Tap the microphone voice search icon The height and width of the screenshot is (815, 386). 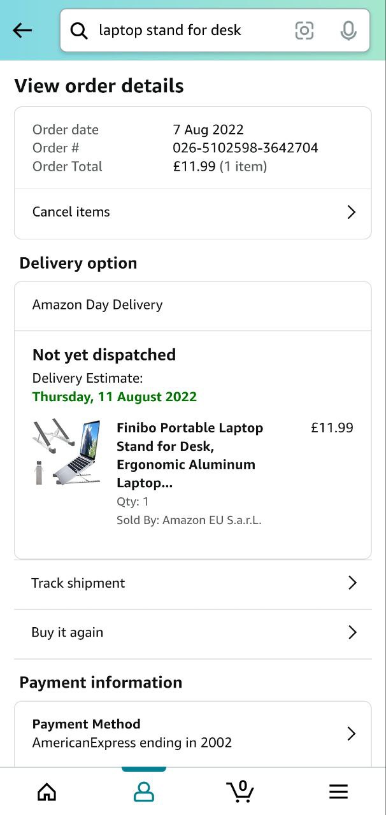click(348, 31)
